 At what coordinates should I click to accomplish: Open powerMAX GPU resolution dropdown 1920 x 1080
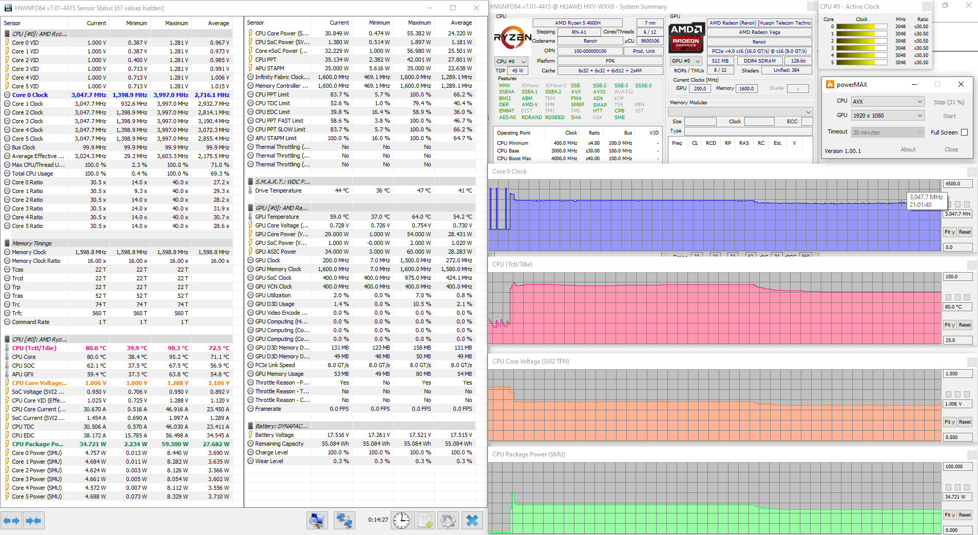[x=888, y=116]
